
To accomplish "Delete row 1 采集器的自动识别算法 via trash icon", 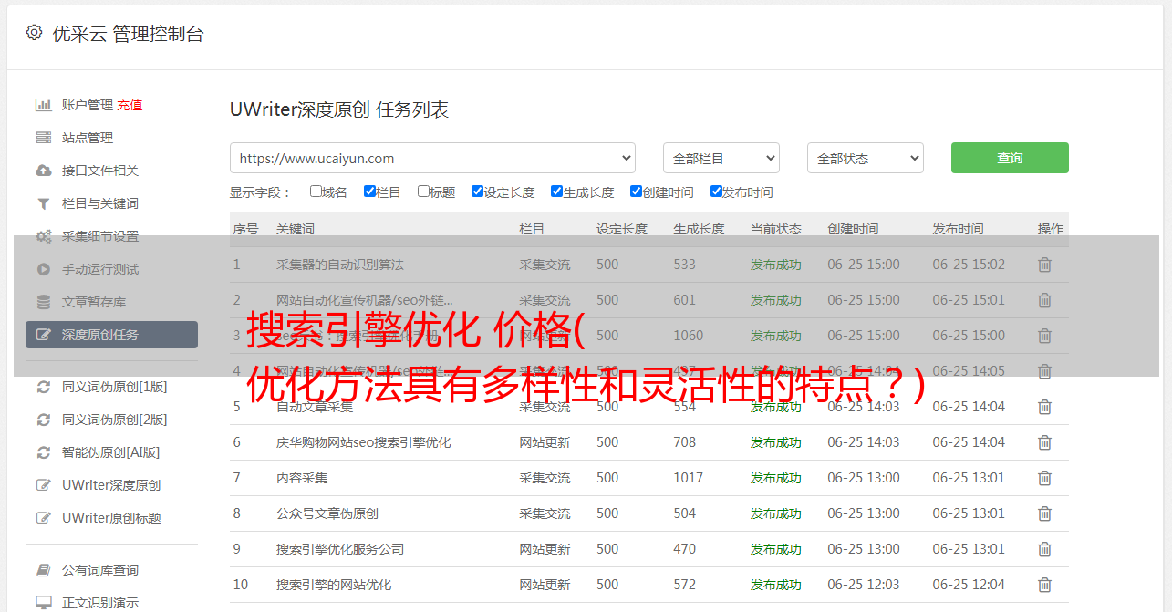I will 1045,265.
